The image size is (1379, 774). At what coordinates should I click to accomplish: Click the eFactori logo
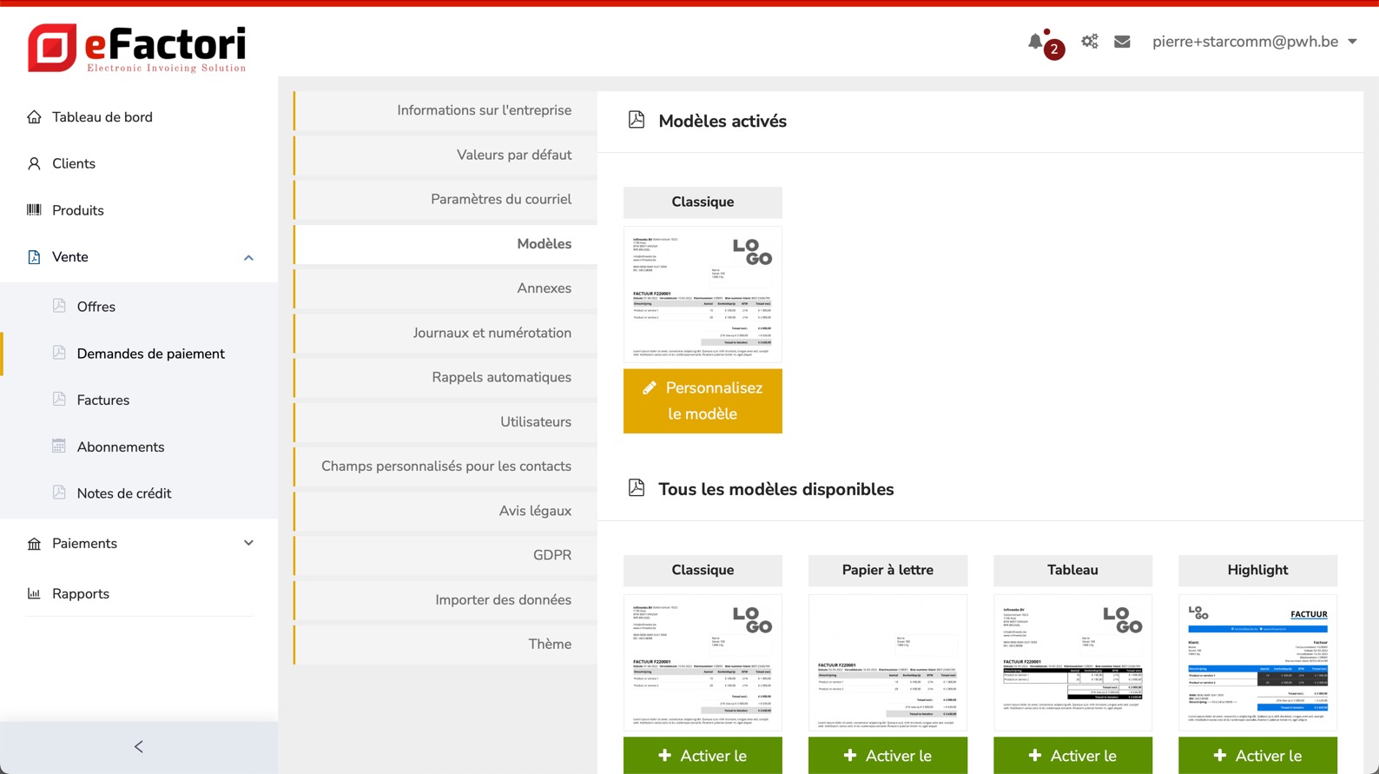point(137,48)
